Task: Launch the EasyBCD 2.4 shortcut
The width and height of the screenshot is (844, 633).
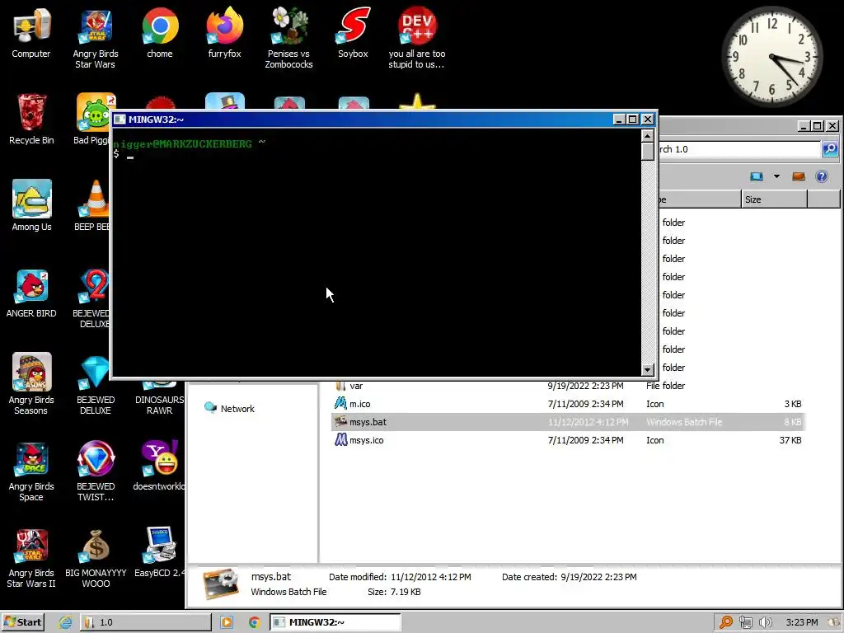Action: coord(160,552)
